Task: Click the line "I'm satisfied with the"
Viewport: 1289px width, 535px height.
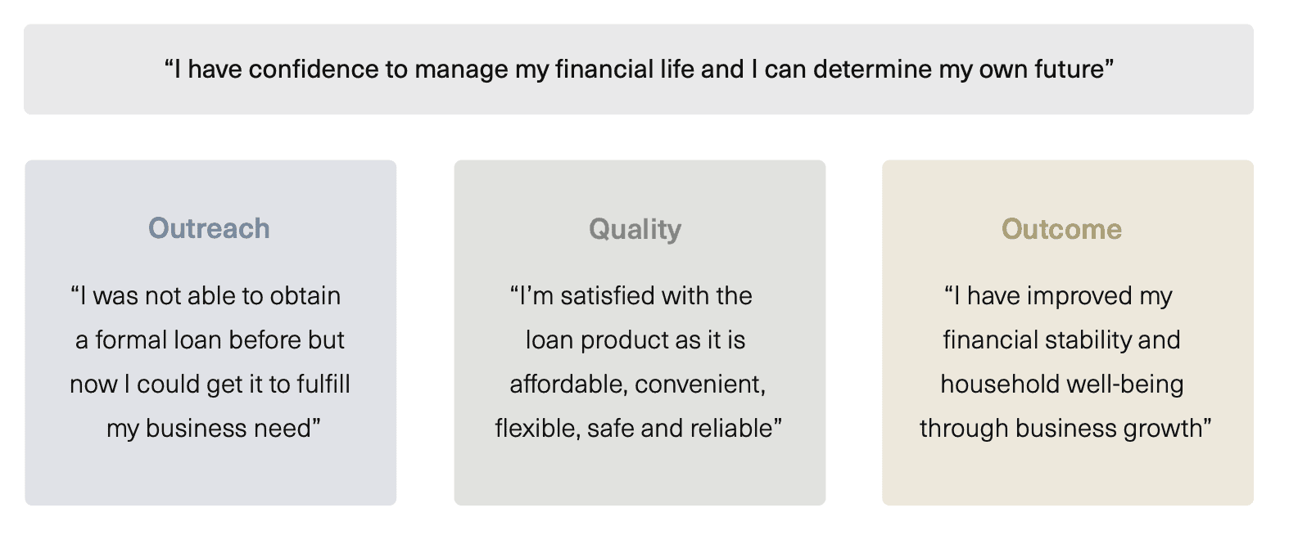Action: click(631, 295)
